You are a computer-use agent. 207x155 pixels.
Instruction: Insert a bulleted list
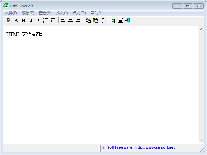pos(53,20)
